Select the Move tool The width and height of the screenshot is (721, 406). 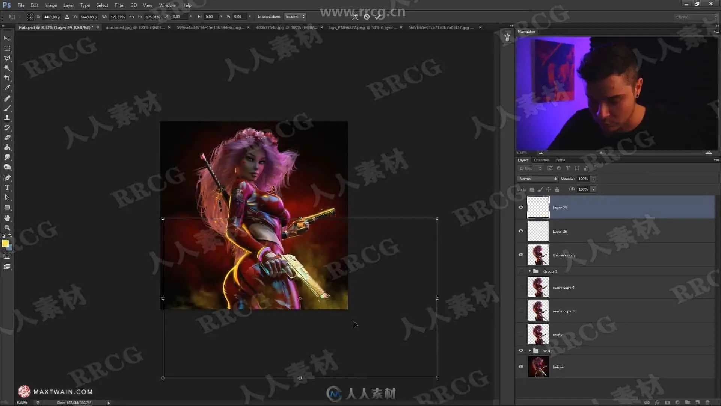(x=7, y=39)
